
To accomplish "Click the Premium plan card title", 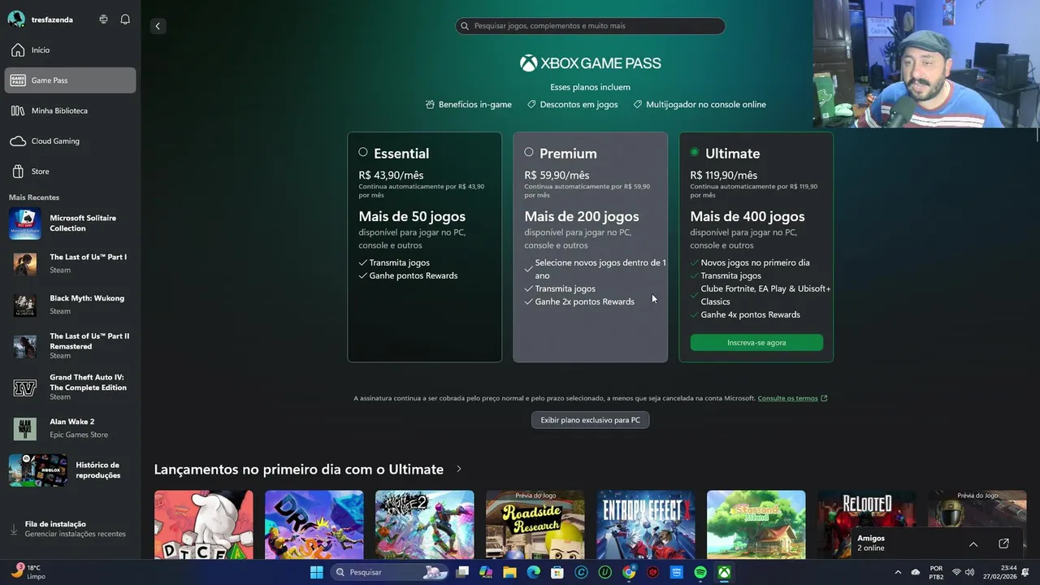I will coord(568,154).
